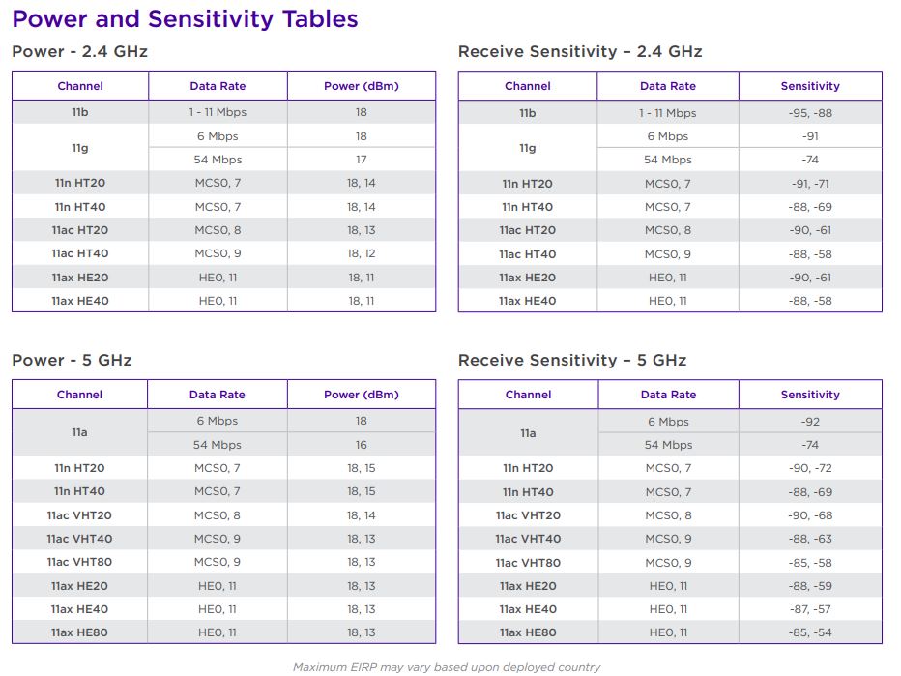Viewport: 901px width, 676px height.
Task: Click the 'Power - 2.4 GHz' table title
Action: point(79,51)
